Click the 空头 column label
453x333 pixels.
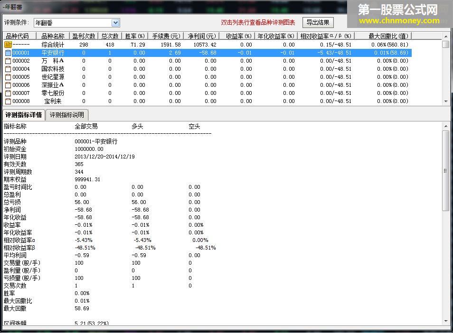(x=194, y=126)
